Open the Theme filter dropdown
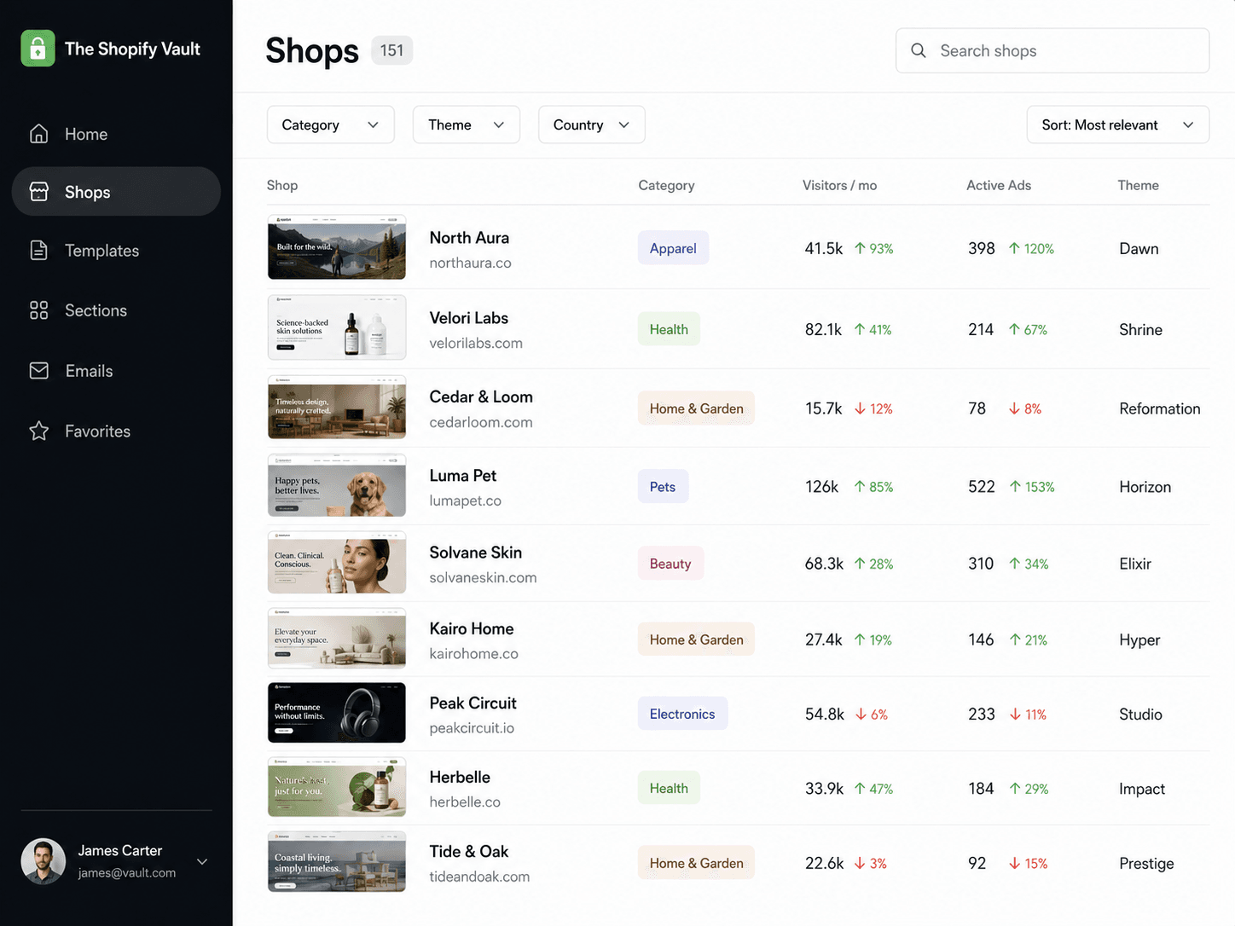The width and height of the screenshot is (1235, 926). pyautogui.click(x=466, y=124)
